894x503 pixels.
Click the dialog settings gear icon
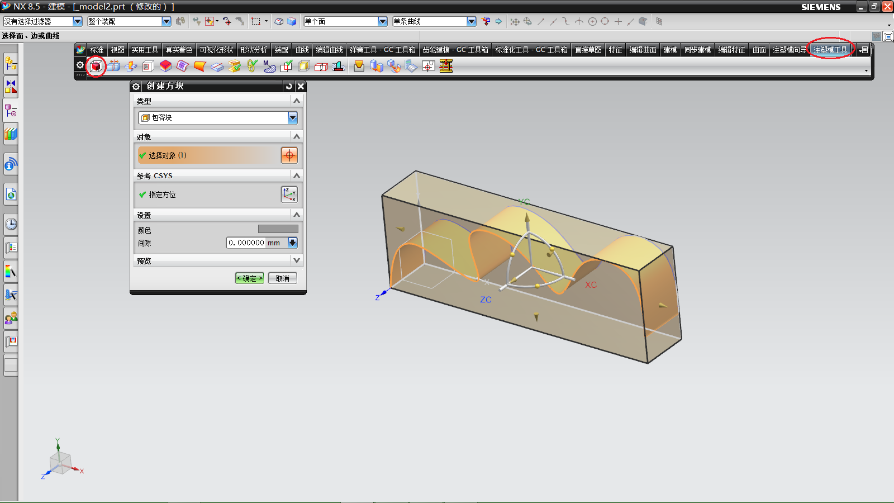pos(136,86)
